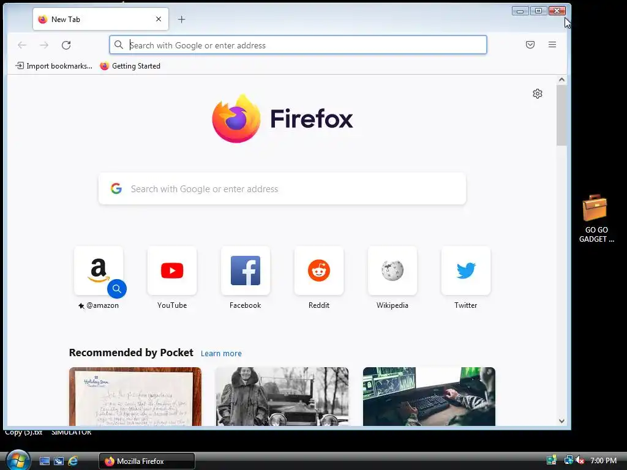Click the vertical scrollbar thumb
This screenshot has height=470, width=627.
561,115
